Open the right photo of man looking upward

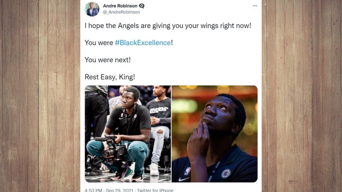pyautogui.click(x=215, y=134)
